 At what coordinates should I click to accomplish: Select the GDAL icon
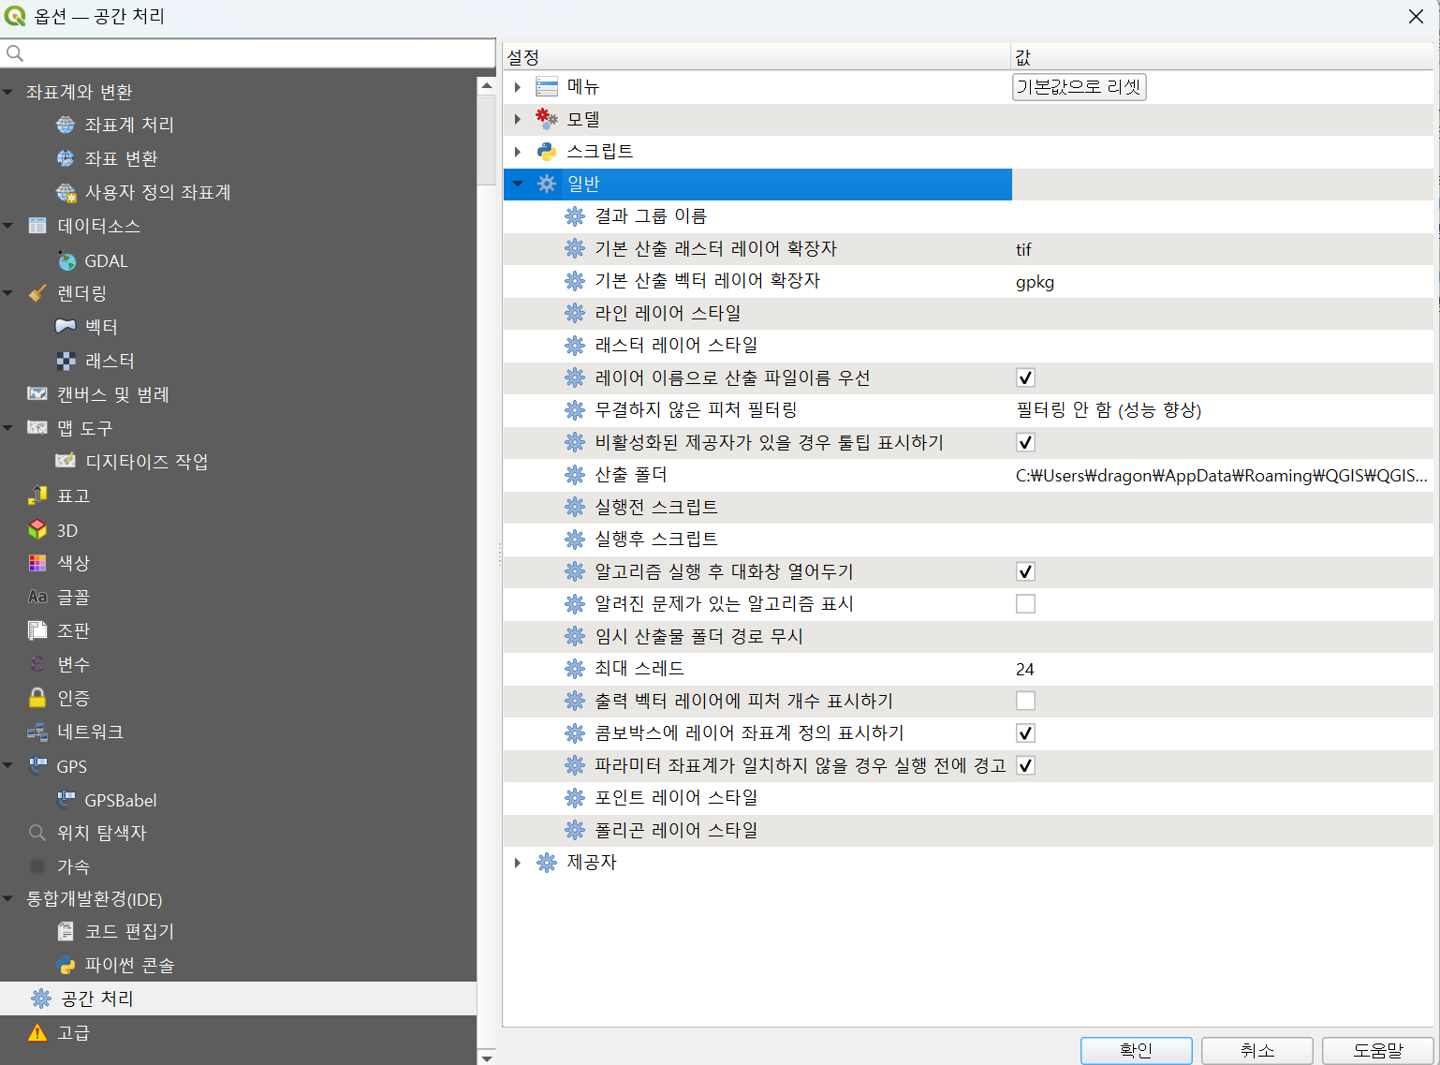66,260
